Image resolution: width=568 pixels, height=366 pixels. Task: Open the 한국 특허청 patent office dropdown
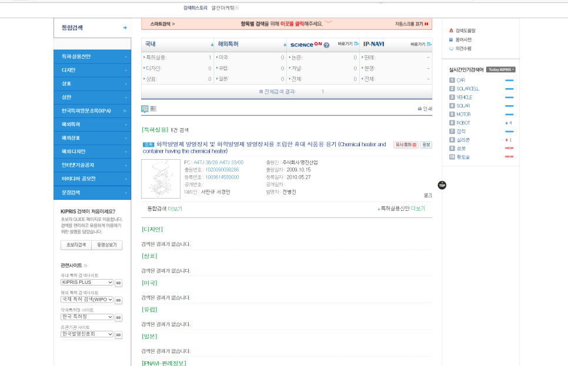pyautogui.click(x=86, y=317)
